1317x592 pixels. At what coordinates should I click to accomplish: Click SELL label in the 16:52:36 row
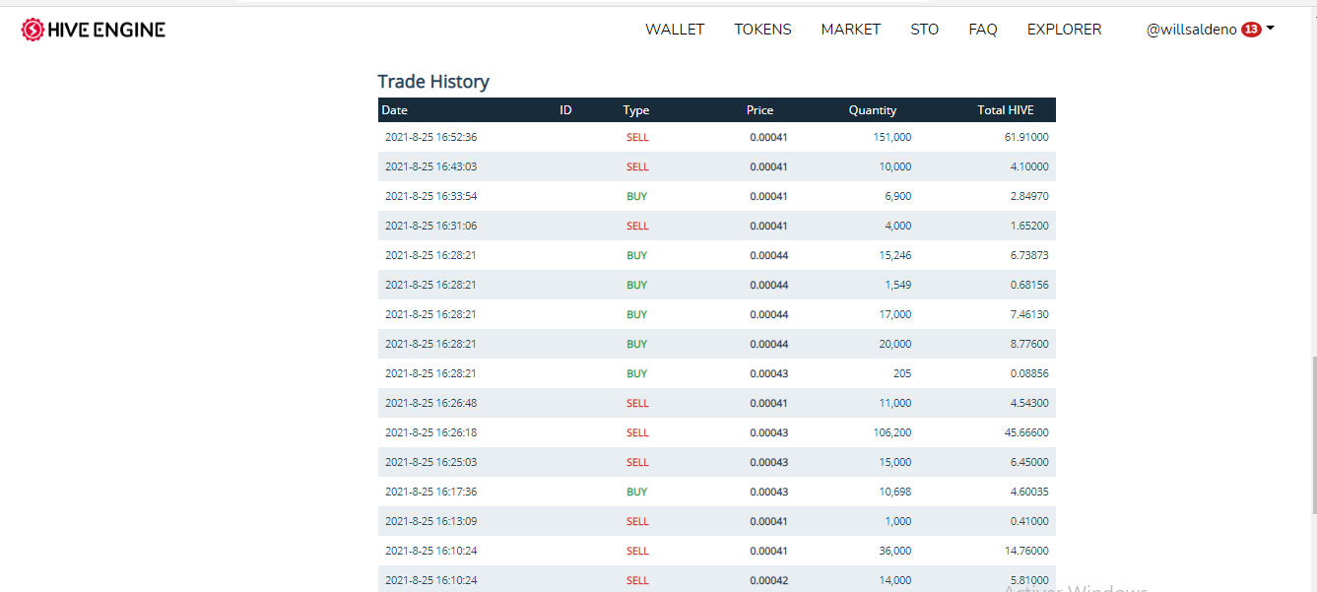point(637,137)
